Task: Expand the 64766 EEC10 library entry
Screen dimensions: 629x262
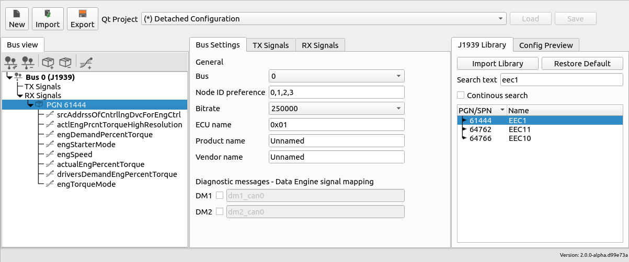Action: [464, 138]
